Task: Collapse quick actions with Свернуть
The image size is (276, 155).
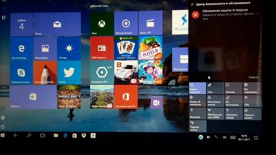Action: pyautogui.click(x=254, y=77)
